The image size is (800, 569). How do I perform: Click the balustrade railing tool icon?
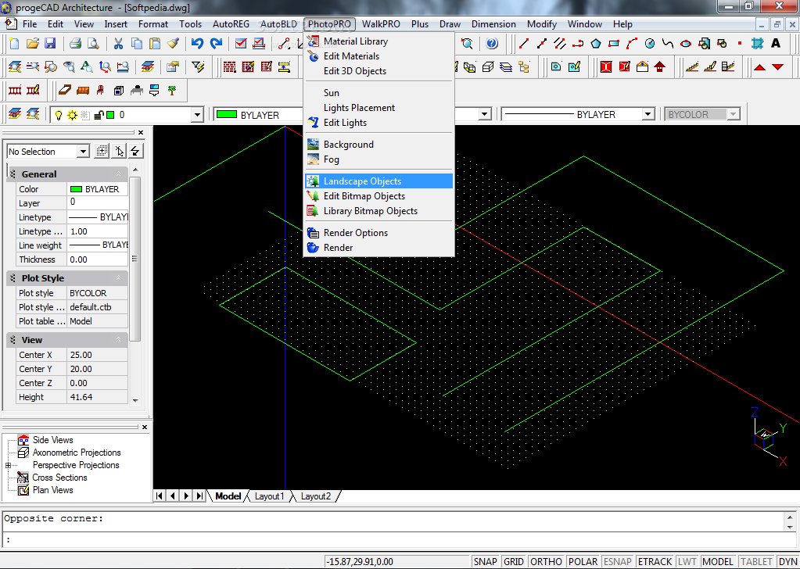click(16, 90)
